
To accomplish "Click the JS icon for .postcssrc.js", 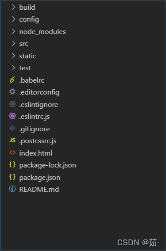I will tap(12, 140).
